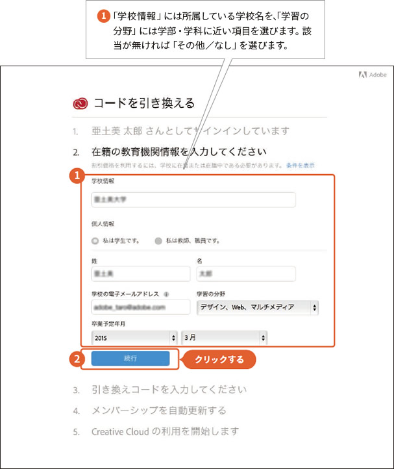Click step 4 メンバーシップを自動更新する
394x469 pixels.
tap(158, 411)
